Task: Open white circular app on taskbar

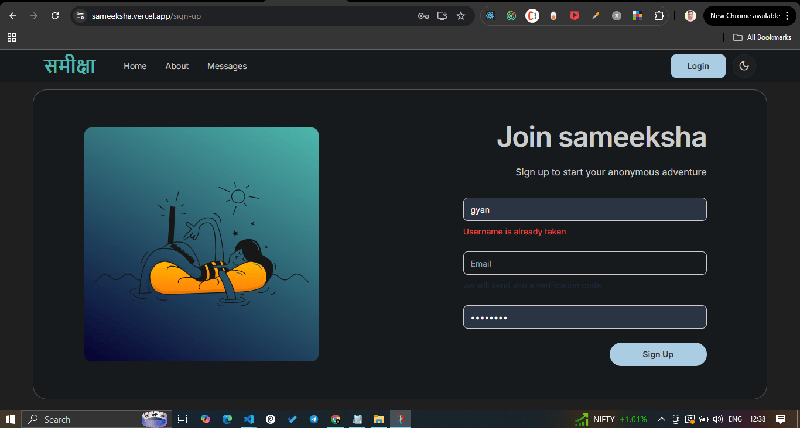Action: (271, 419)
